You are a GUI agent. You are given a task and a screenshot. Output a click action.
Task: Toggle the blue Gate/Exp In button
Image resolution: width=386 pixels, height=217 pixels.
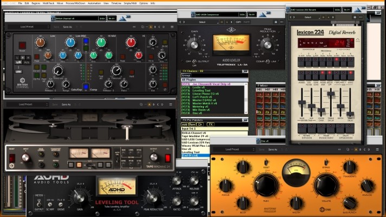coord(86,87)
